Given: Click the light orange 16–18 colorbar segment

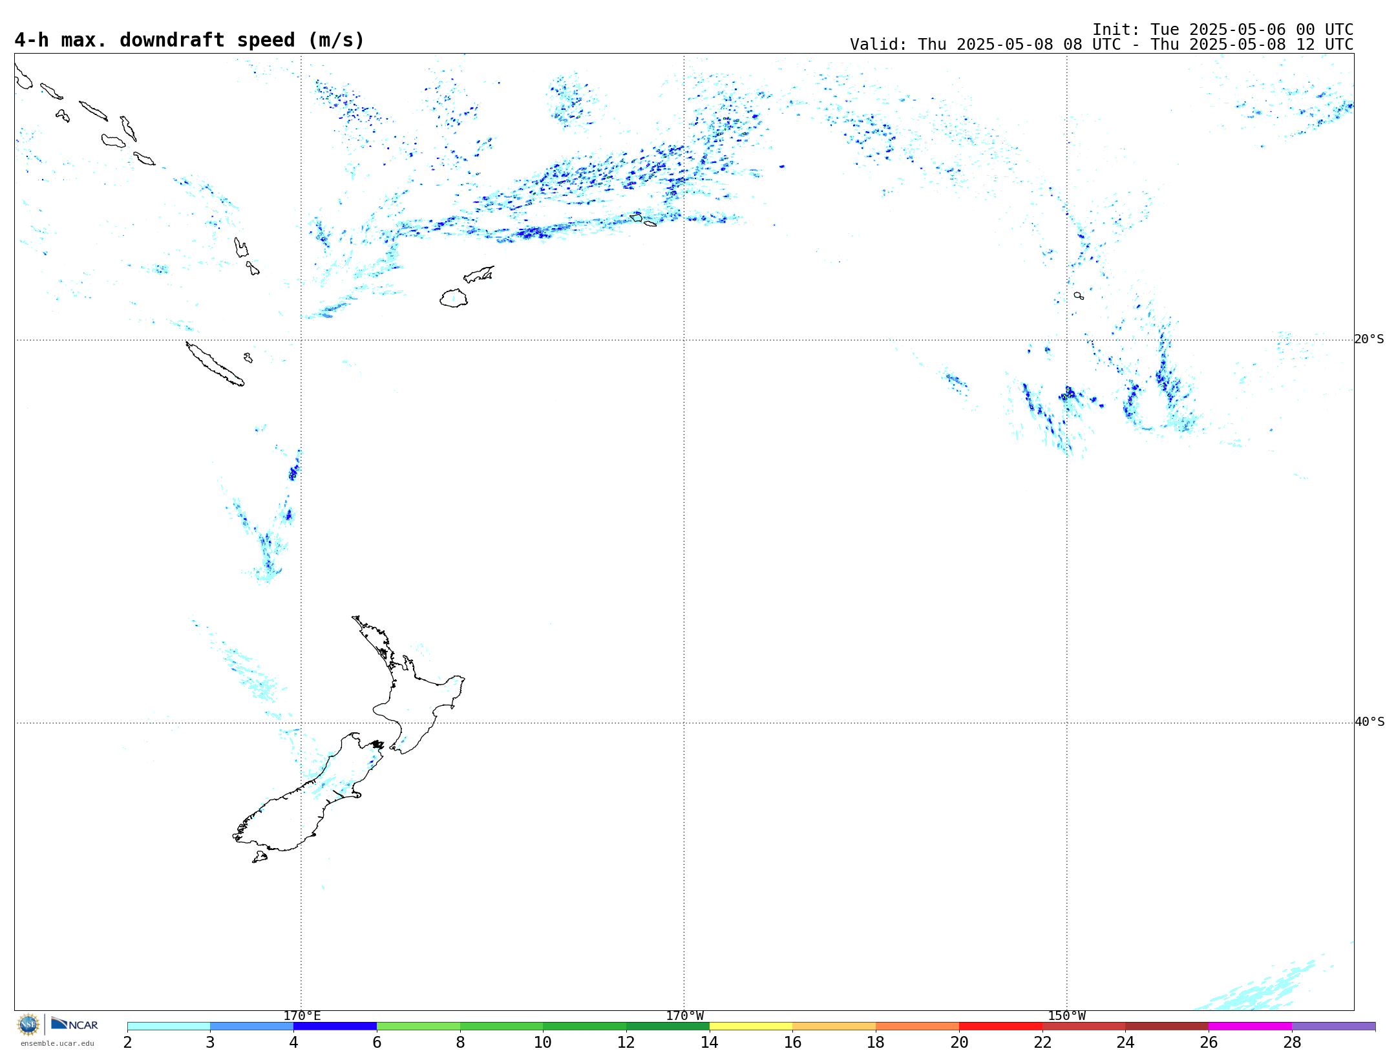Looking at the screenshot, I should tap(834, 1026).
